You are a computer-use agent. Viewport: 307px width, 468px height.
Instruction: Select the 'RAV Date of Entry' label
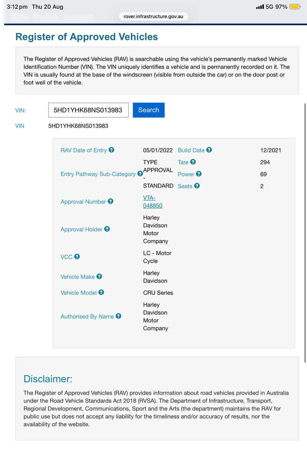[x=84, y=150]
